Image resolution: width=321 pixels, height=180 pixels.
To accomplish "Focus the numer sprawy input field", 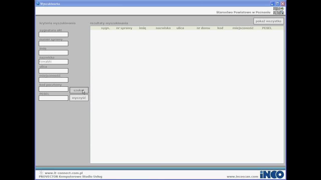I will tap(53, 43).
